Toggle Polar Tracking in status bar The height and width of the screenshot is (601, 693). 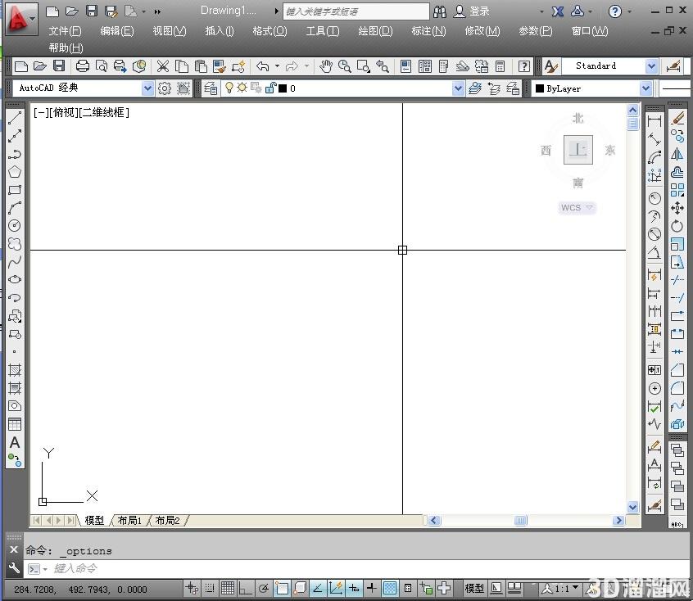[x=264, y=588]
